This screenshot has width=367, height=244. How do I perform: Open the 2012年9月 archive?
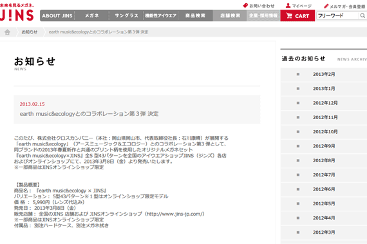(x=324, y=146)
